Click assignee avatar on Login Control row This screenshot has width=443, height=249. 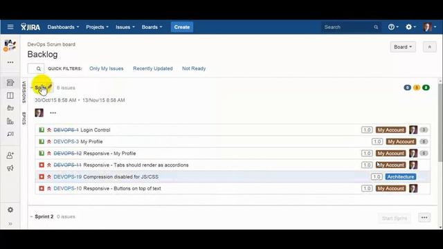pyautogui.click(x=413, y=130)
